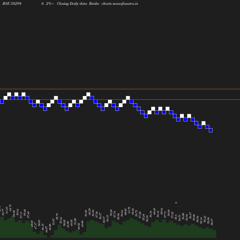
Task: Click the lone "6" label above price labels
Action: coord(176,203)
